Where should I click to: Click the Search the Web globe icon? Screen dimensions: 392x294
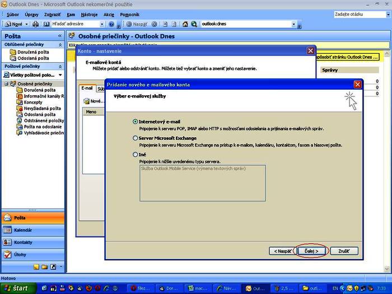(x=194, y=24)
